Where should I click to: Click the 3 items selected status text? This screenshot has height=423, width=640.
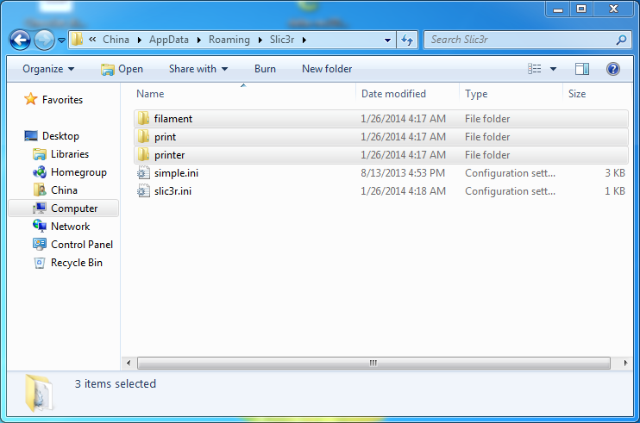pyautogui.click(x=115, y=384)
